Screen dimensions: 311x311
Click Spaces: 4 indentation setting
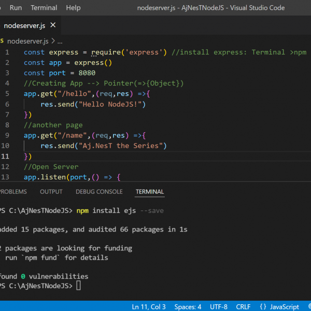click(x=188, y=306)
